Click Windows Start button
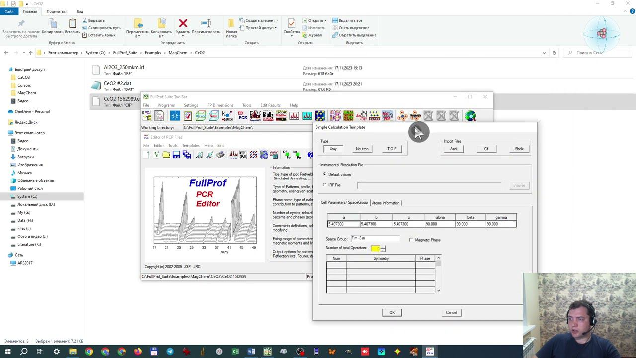The width and height of the screenshot is (636, 358). pos(8,352)
